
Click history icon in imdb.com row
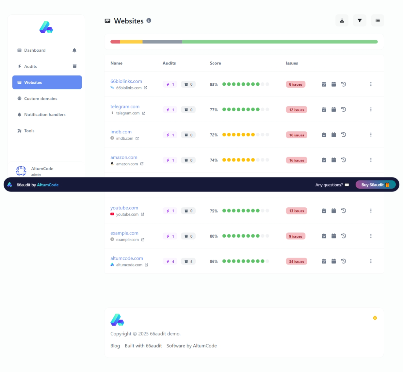(x=344, y=135)
